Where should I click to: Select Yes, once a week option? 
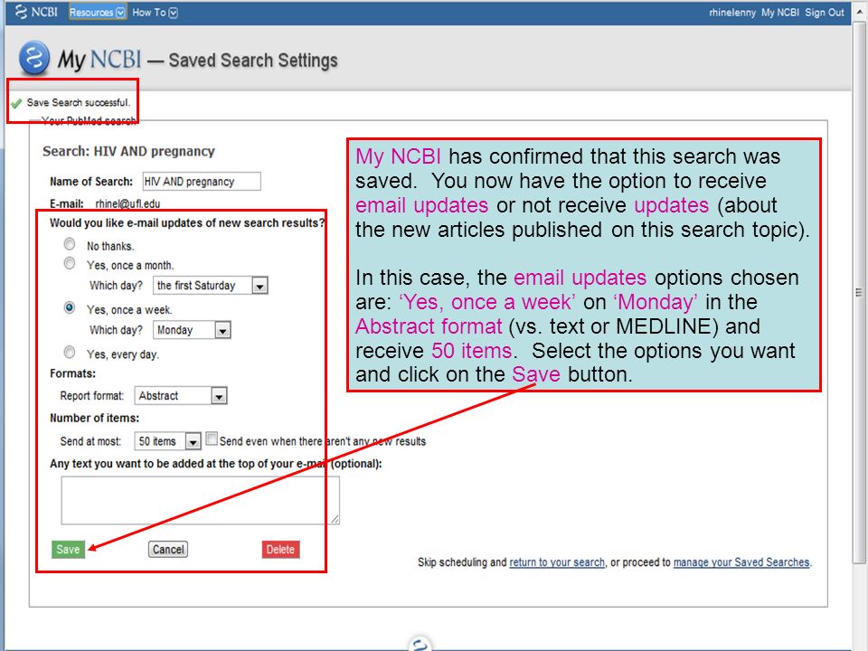[70, 307]
